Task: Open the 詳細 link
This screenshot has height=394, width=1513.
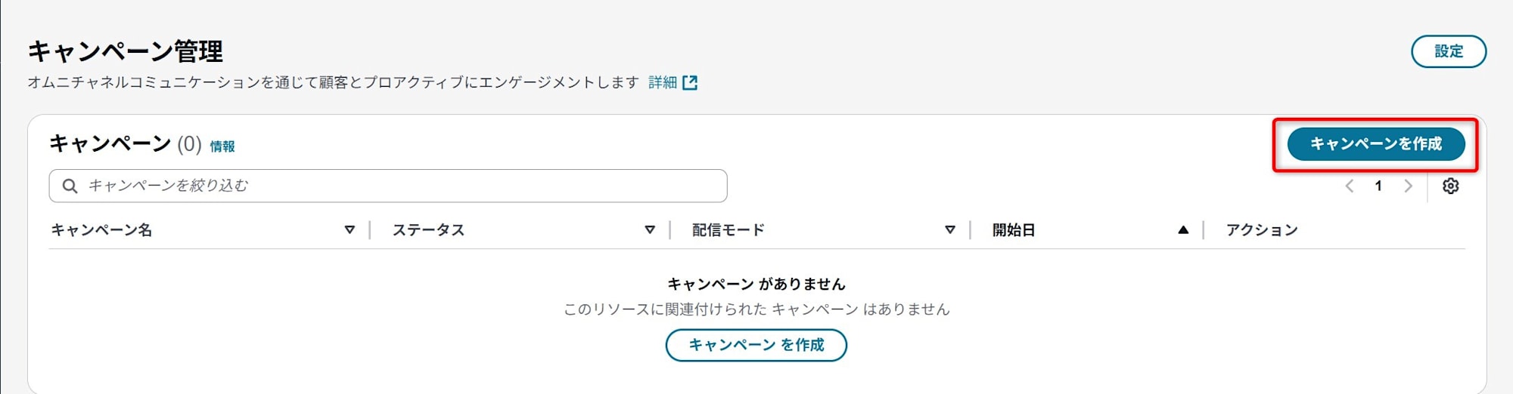Action: [663, 82]
